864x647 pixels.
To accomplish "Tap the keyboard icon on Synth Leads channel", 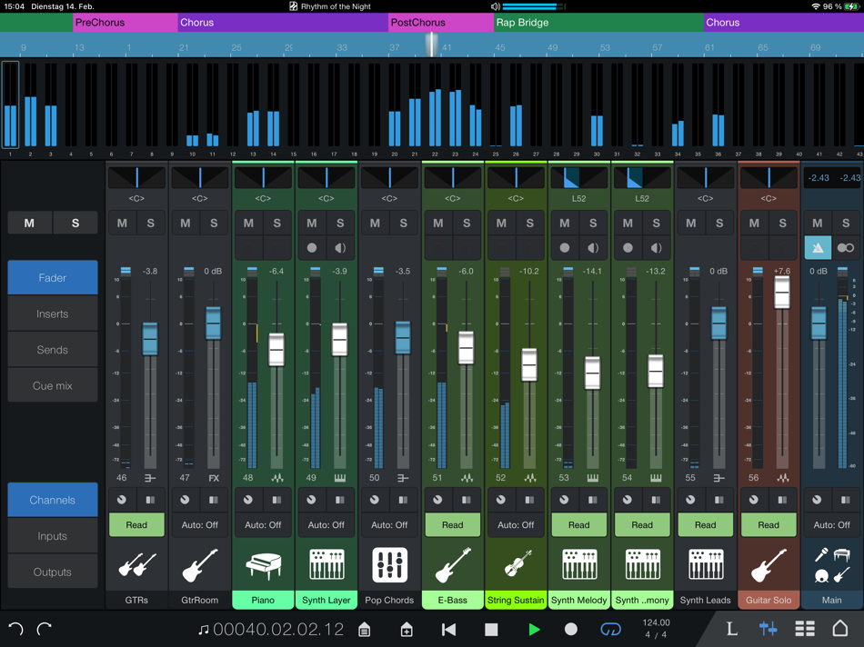I will tap(705, 563).
